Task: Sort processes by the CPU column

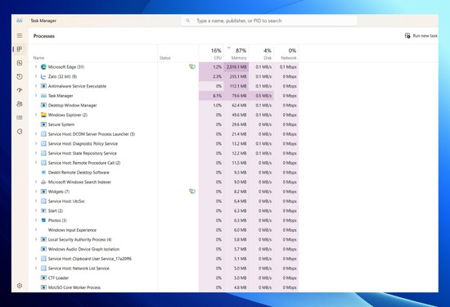Action: point(211,53)
